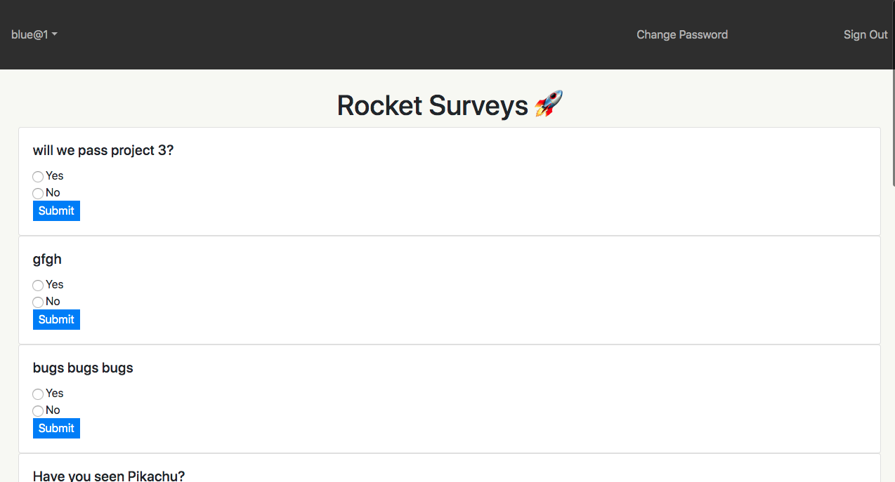The width and height of the screenshot is (895, 482).
Task: Choose No for the 'gfgh' survey
Action: pos(38,302)
